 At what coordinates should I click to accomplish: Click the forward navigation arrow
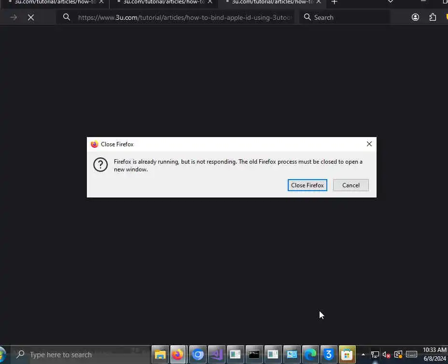[x=13, y=17]
